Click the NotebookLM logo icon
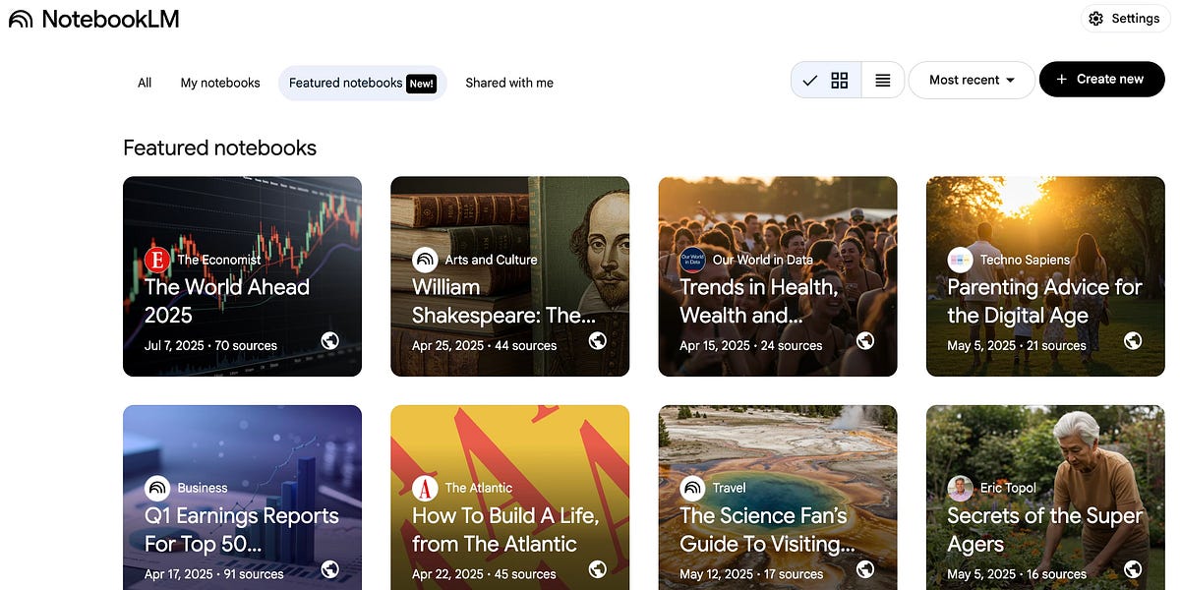 point(21,19)
